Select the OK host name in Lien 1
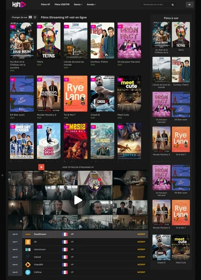The height and width of the screenshot is (280, 201). coord(35,242)
